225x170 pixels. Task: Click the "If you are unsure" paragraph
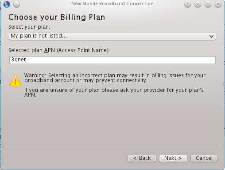point(114,92)
